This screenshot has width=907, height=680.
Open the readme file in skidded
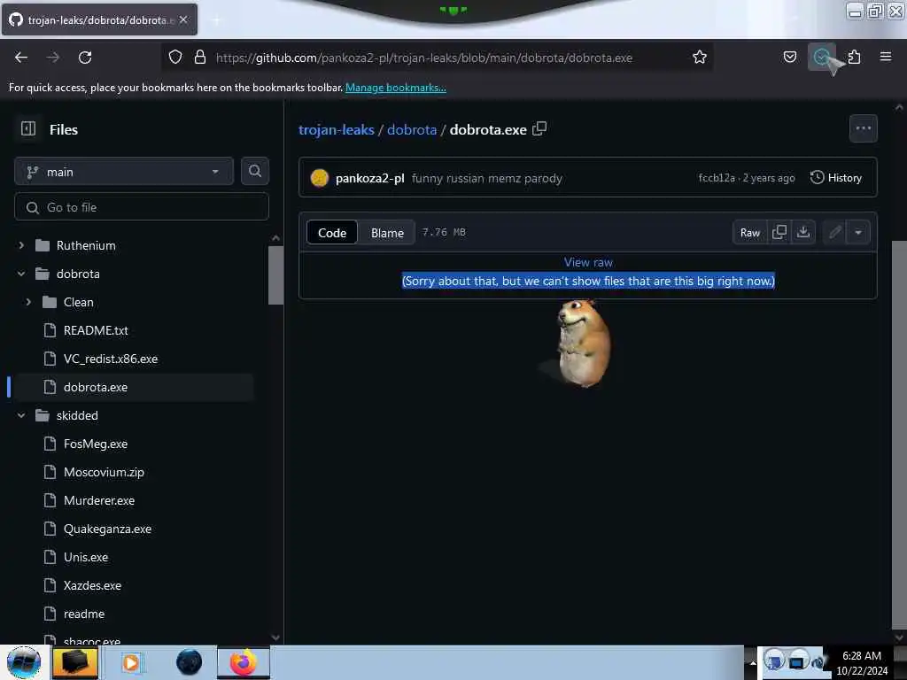click(84, 614)
